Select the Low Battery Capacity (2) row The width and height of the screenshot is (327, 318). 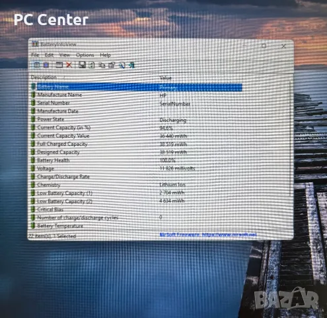[137, 201]
